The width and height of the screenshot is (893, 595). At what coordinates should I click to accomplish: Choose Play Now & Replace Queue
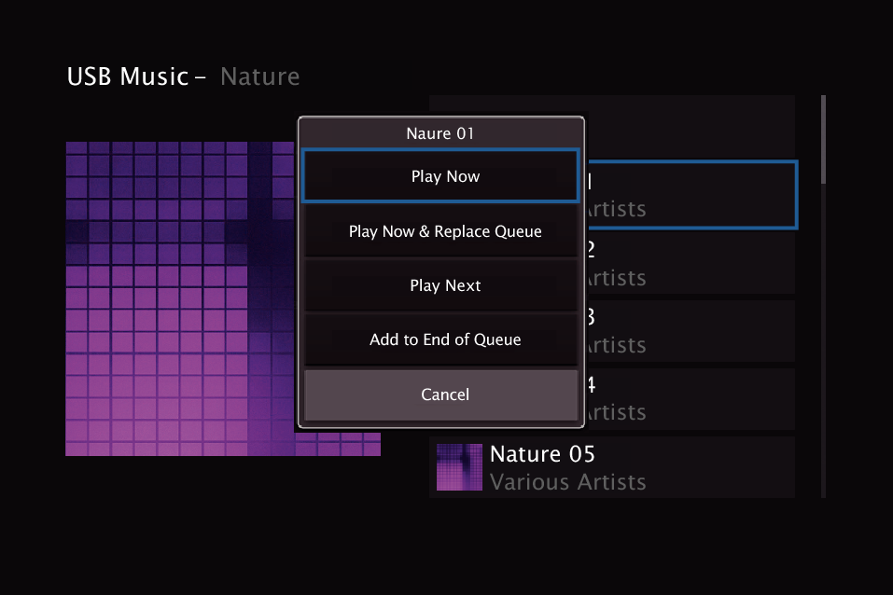click(x=440, y=231)
